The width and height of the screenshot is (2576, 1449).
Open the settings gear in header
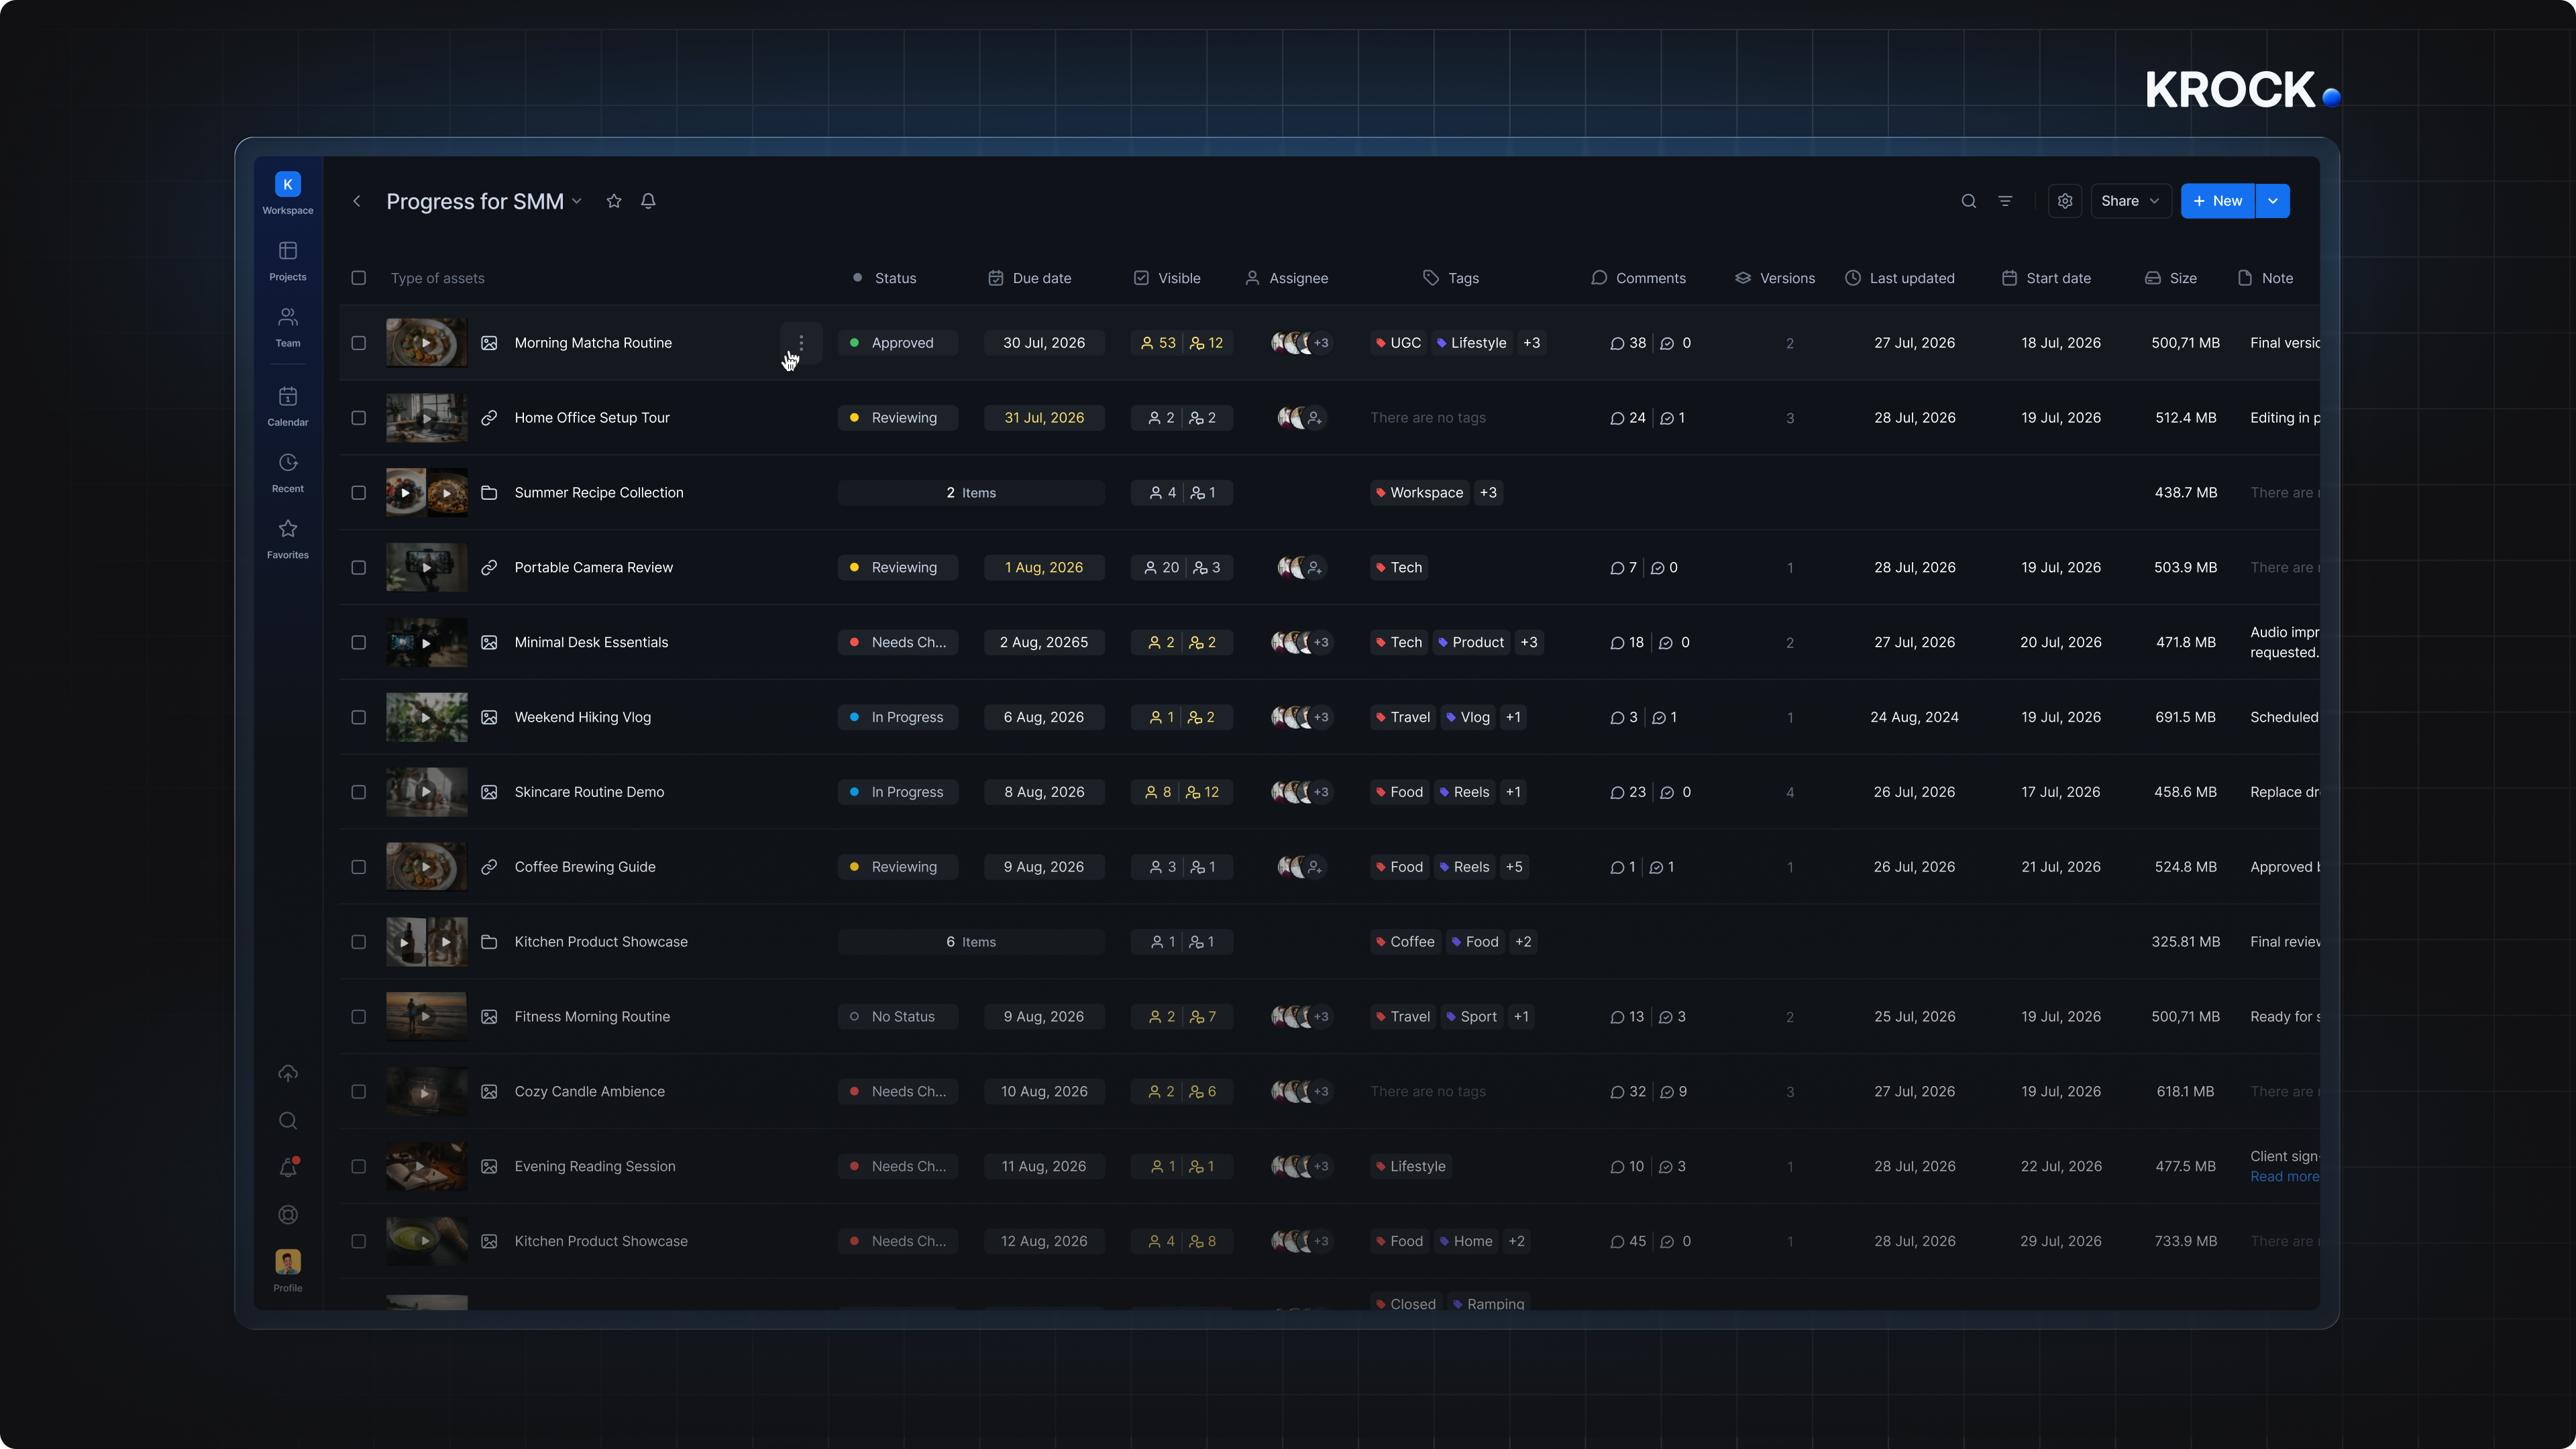(x=2065, y=201)
